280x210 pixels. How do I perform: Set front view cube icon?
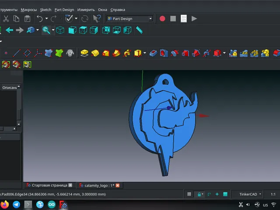pyautogui.click(x=73, y=30)
